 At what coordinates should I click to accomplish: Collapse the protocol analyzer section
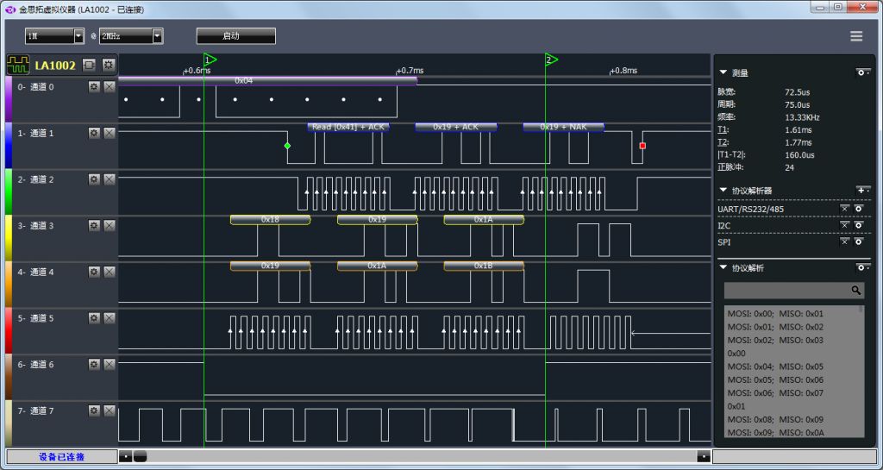(x=723, y=191)
